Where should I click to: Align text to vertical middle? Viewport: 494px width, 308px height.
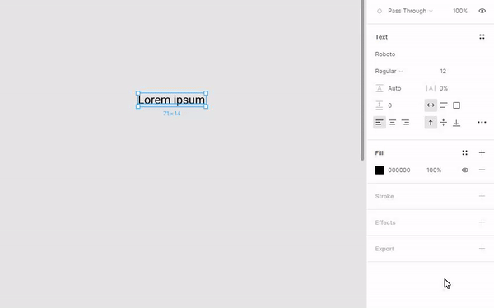tap(444, 123)
